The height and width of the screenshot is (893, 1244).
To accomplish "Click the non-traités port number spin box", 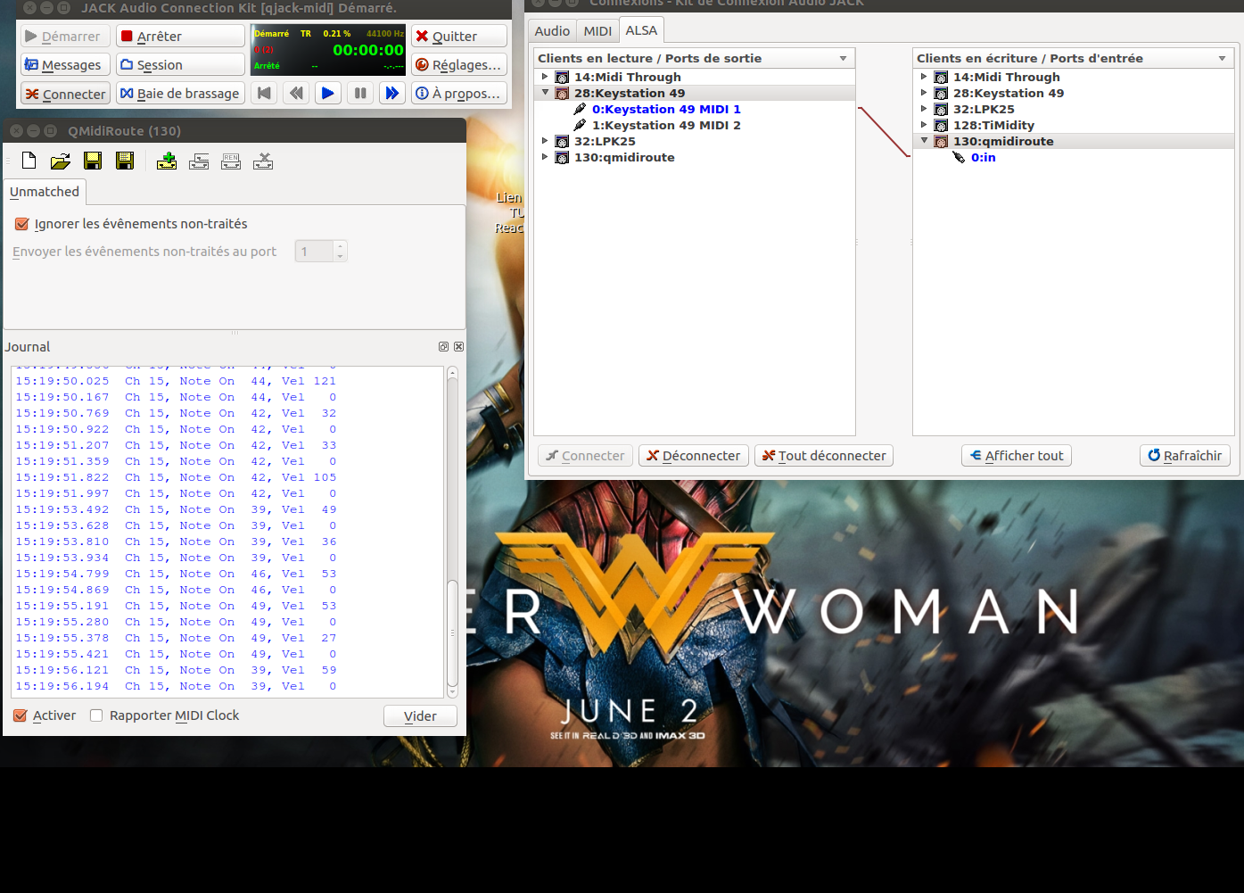I will (x=321, y=252).
